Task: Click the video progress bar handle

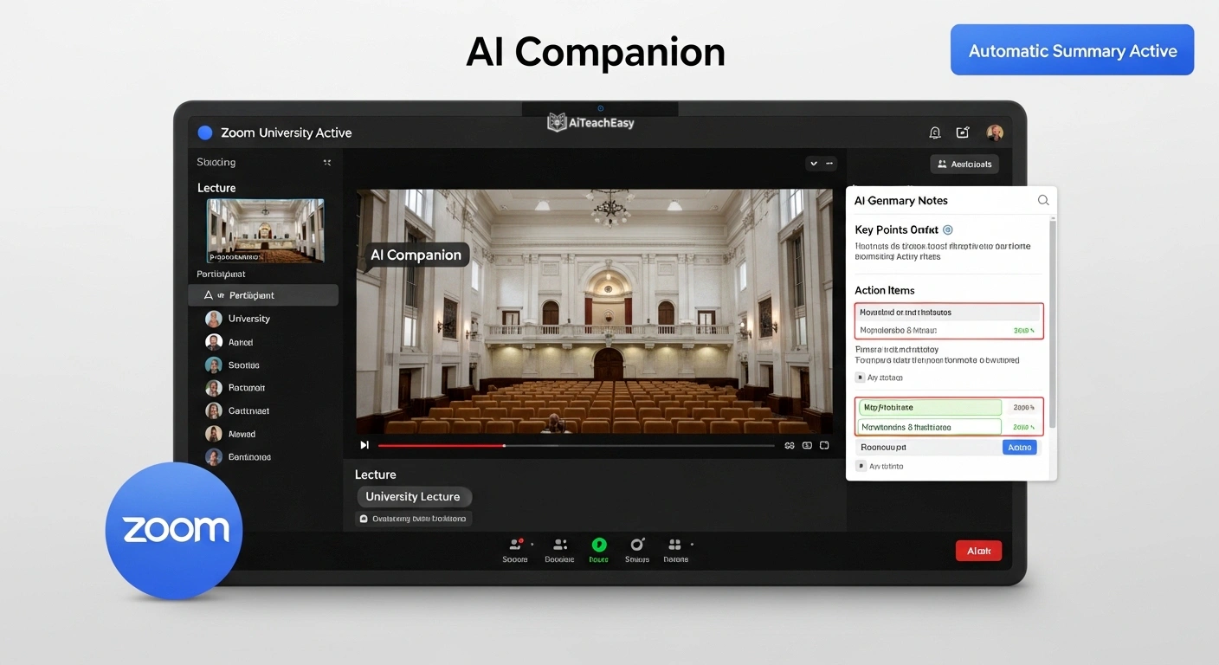Action: 505,445
